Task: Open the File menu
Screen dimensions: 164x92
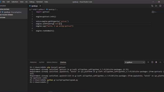Action: tap(4, 2)
